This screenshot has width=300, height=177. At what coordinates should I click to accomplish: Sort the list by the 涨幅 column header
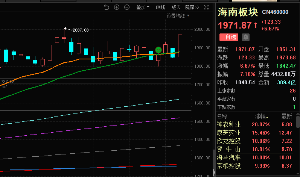262,116
